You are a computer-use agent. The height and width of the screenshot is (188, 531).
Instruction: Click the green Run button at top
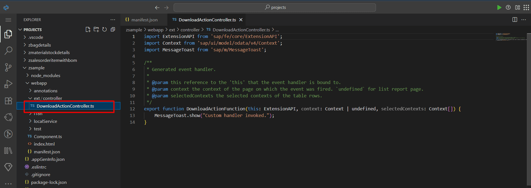tap(499, 7)
